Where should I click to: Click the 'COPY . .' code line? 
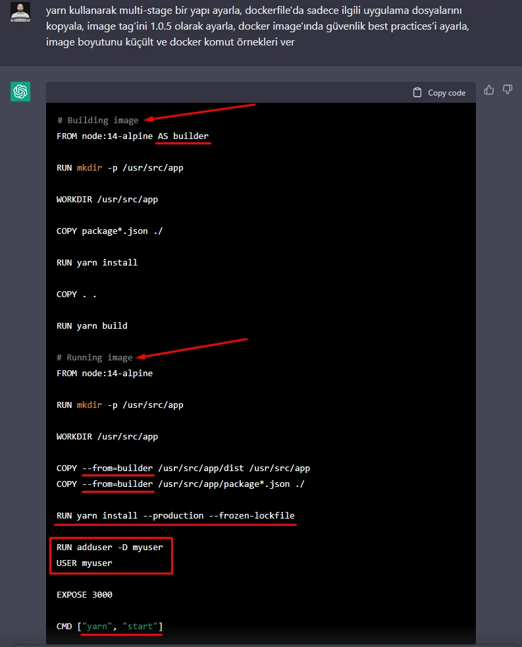(x=76, y=295)
